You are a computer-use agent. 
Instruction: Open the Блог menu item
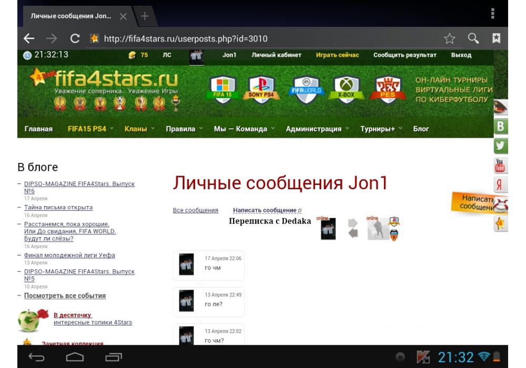[x=421, y=129]
